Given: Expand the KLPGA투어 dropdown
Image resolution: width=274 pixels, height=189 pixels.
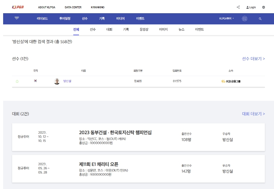Looking at the screenshot, I should [x=227, y=18].
